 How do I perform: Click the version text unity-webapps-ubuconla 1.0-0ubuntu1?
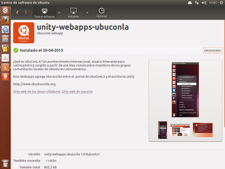(x=72, y=154)
